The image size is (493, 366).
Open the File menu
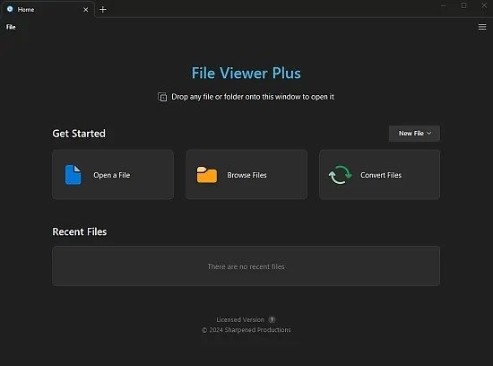click(11, 27)
